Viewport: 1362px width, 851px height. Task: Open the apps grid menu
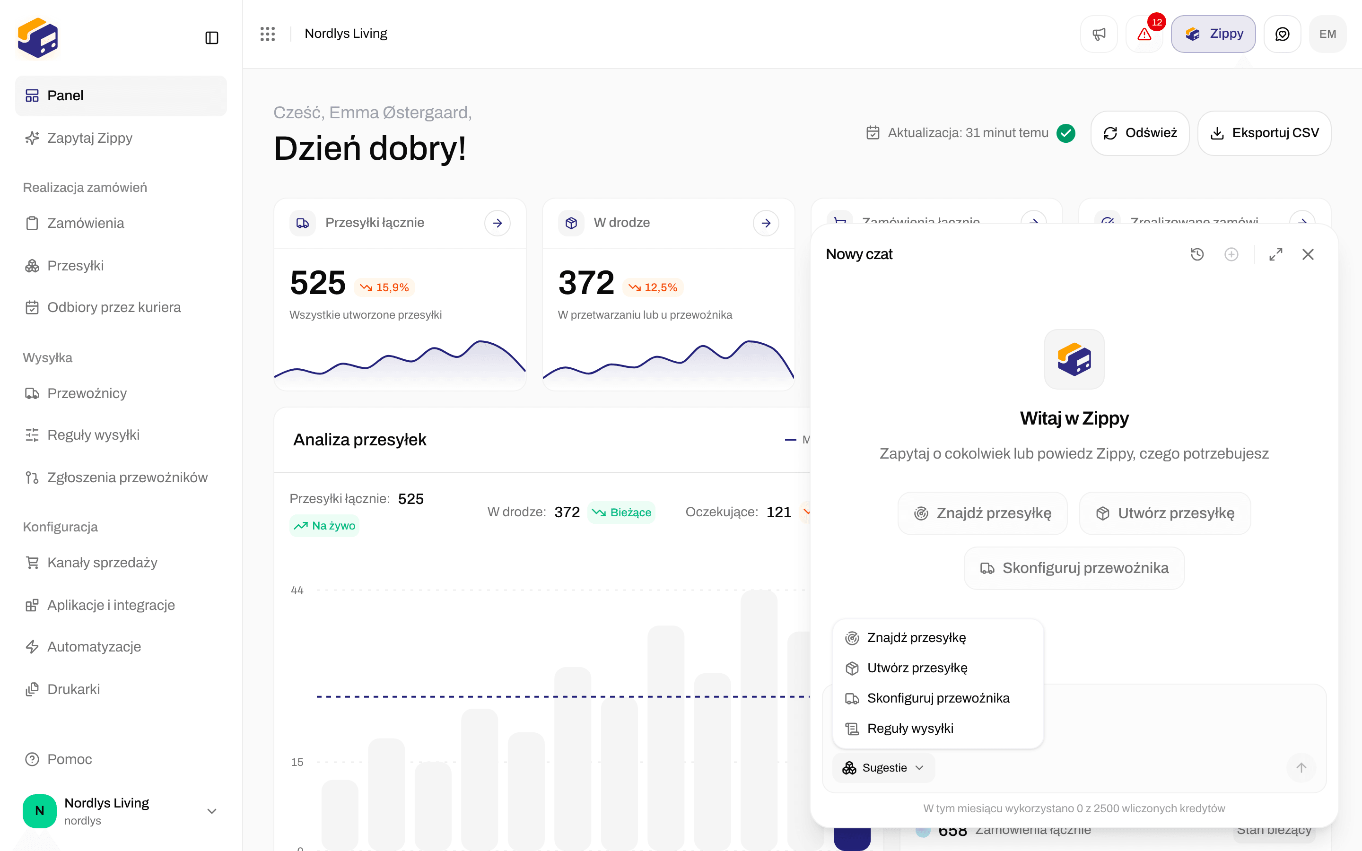pos(267,34)
